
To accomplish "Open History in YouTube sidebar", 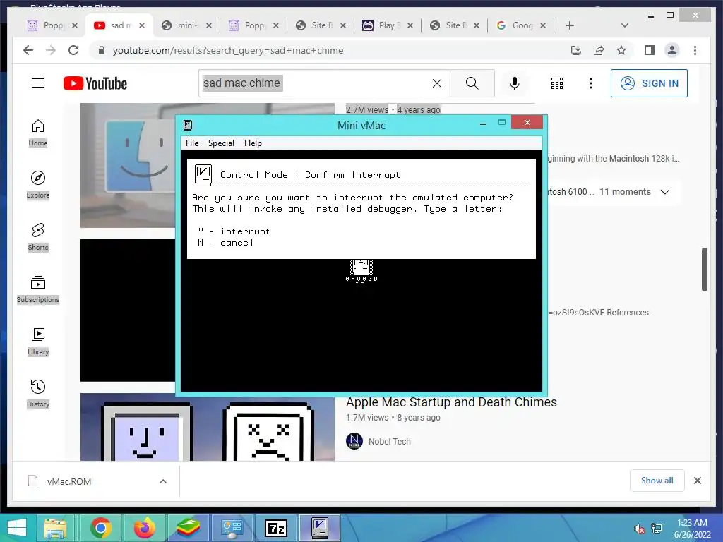I will tap(38, 394).
